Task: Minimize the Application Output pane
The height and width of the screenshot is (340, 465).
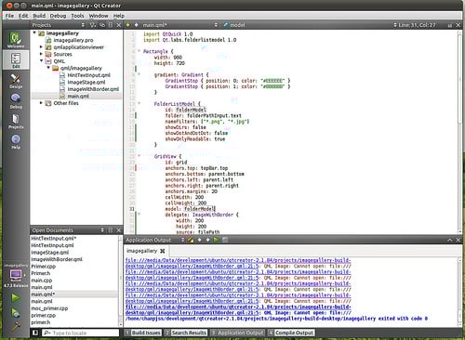Action: point(450,240)
